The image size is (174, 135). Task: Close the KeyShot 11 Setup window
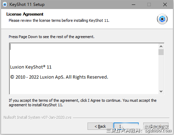click(165, 4)
